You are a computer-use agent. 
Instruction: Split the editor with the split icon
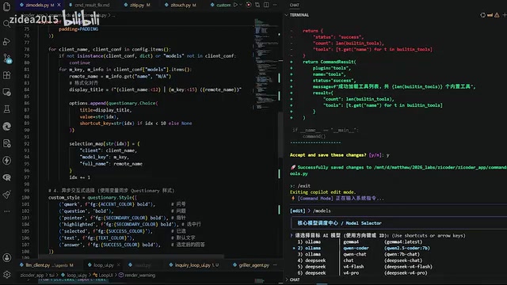266,5
